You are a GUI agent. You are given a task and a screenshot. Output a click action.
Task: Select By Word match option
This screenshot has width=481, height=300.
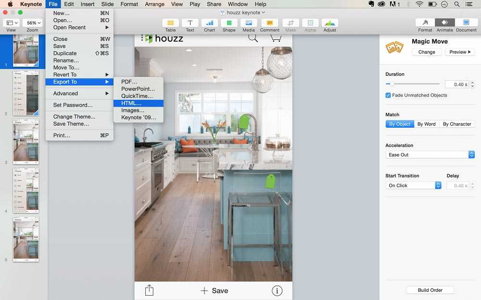click(426, 124)
